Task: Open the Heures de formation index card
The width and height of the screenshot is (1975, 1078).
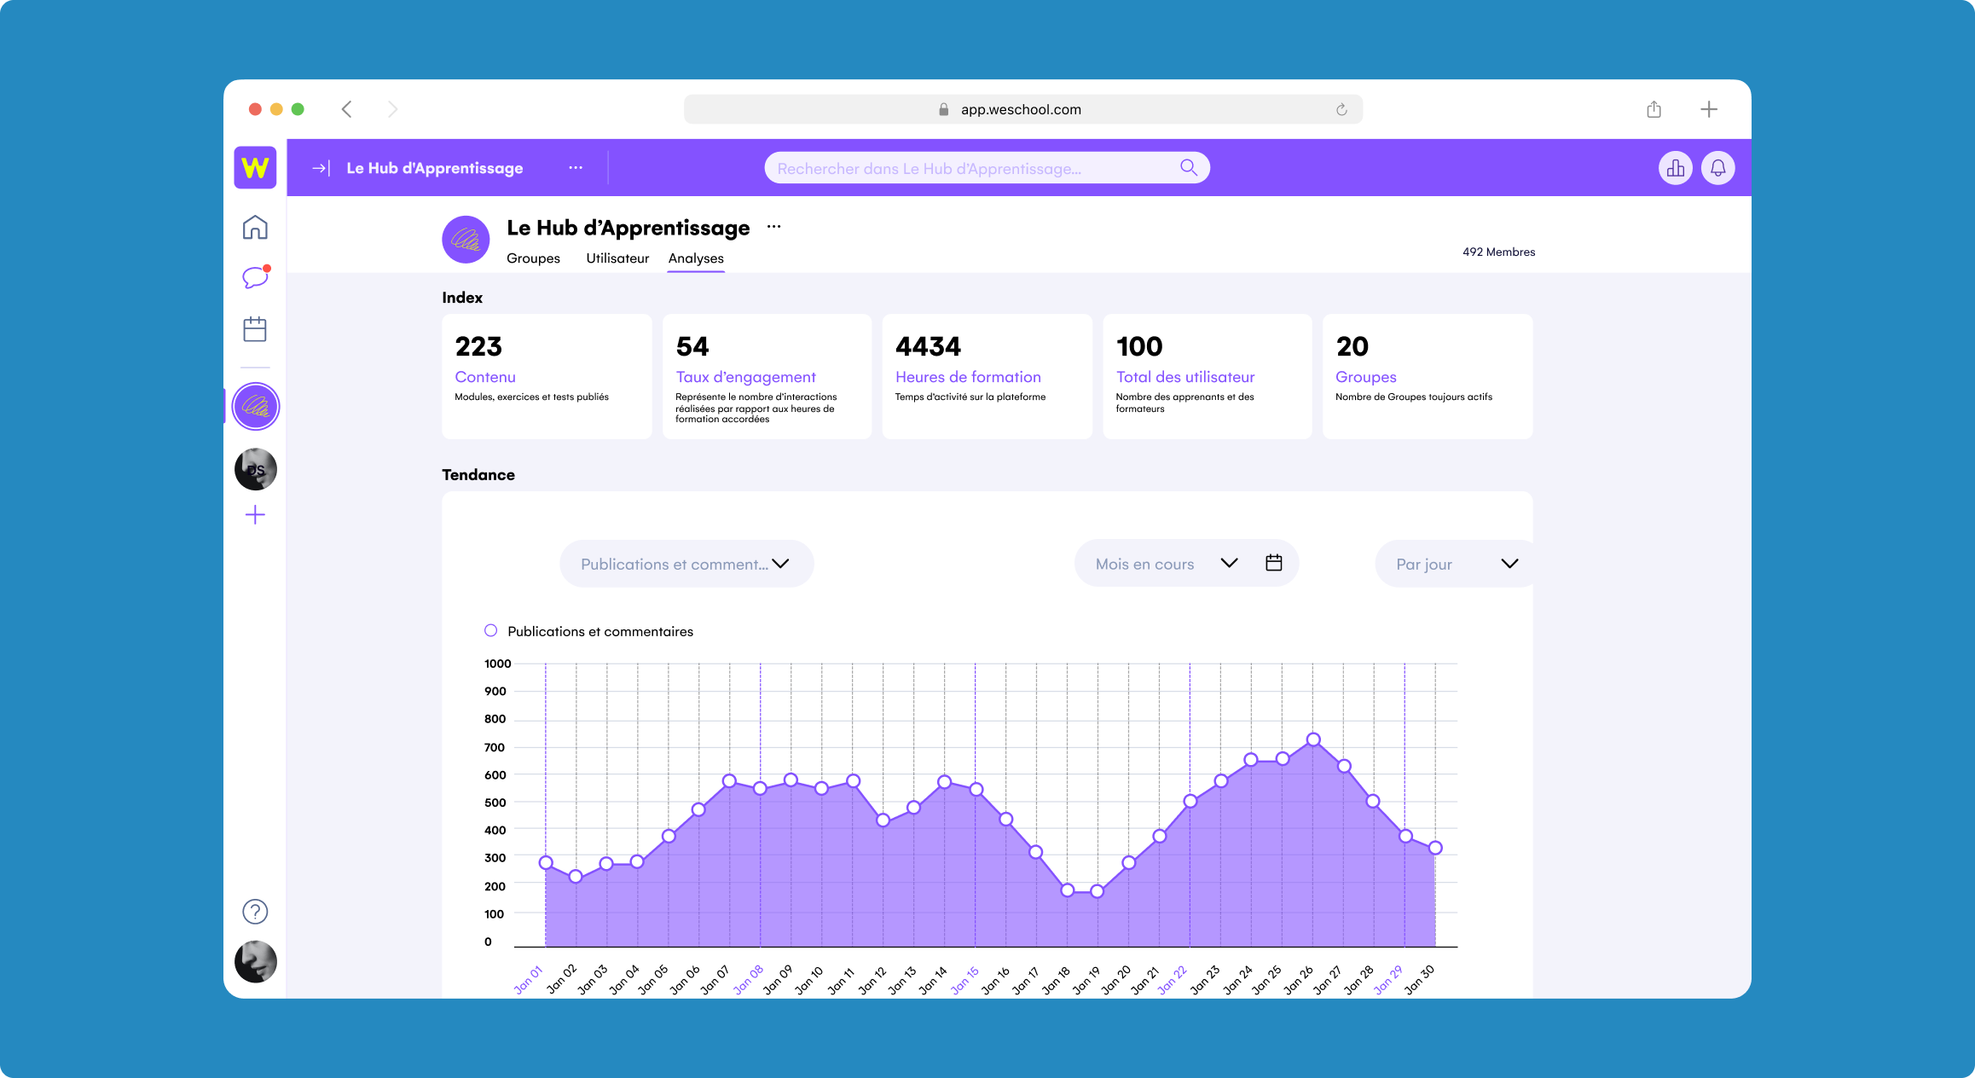Action: (987, 376)
